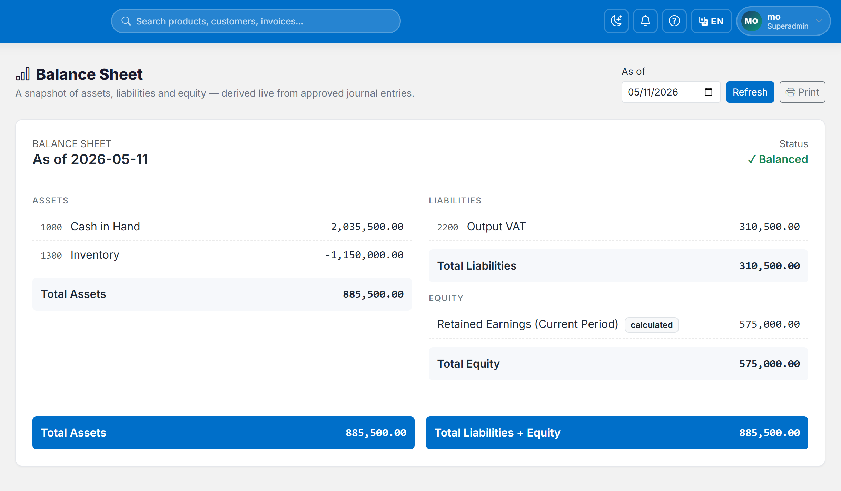Open notifications bell icon

(x=645, y=21)
